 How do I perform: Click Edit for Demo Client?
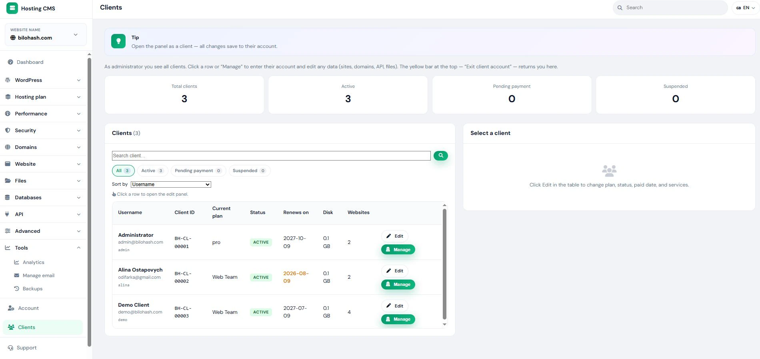pos(395,306)
